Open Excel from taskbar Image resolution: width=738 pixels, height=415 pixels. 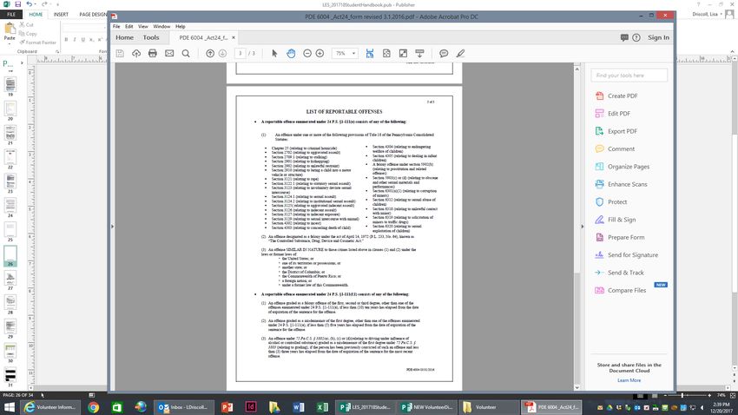(x=322, y=407)
